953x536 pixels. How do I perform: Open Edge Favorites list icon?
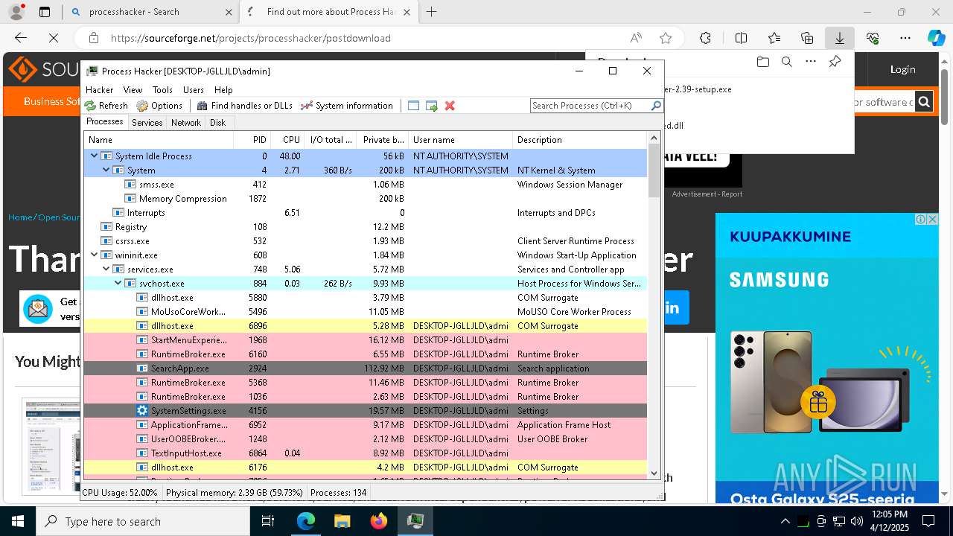[x=774, y=38]
